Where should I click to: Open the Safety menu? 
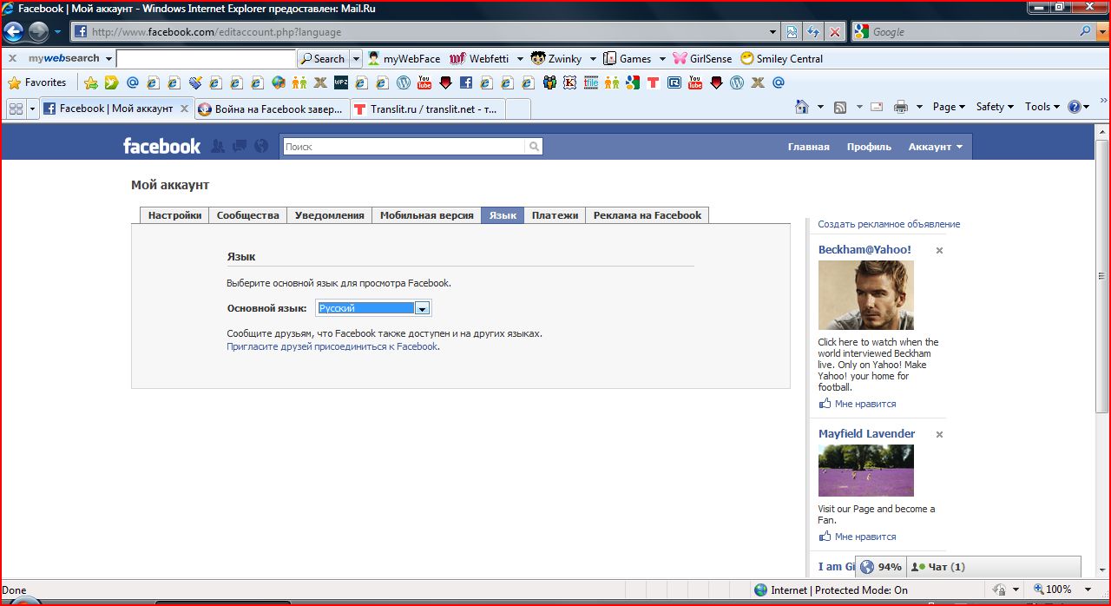(x=995, y=107)
